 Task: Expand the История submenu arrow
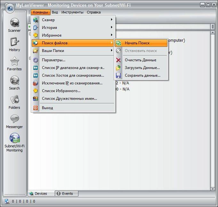tap(112, 27)
